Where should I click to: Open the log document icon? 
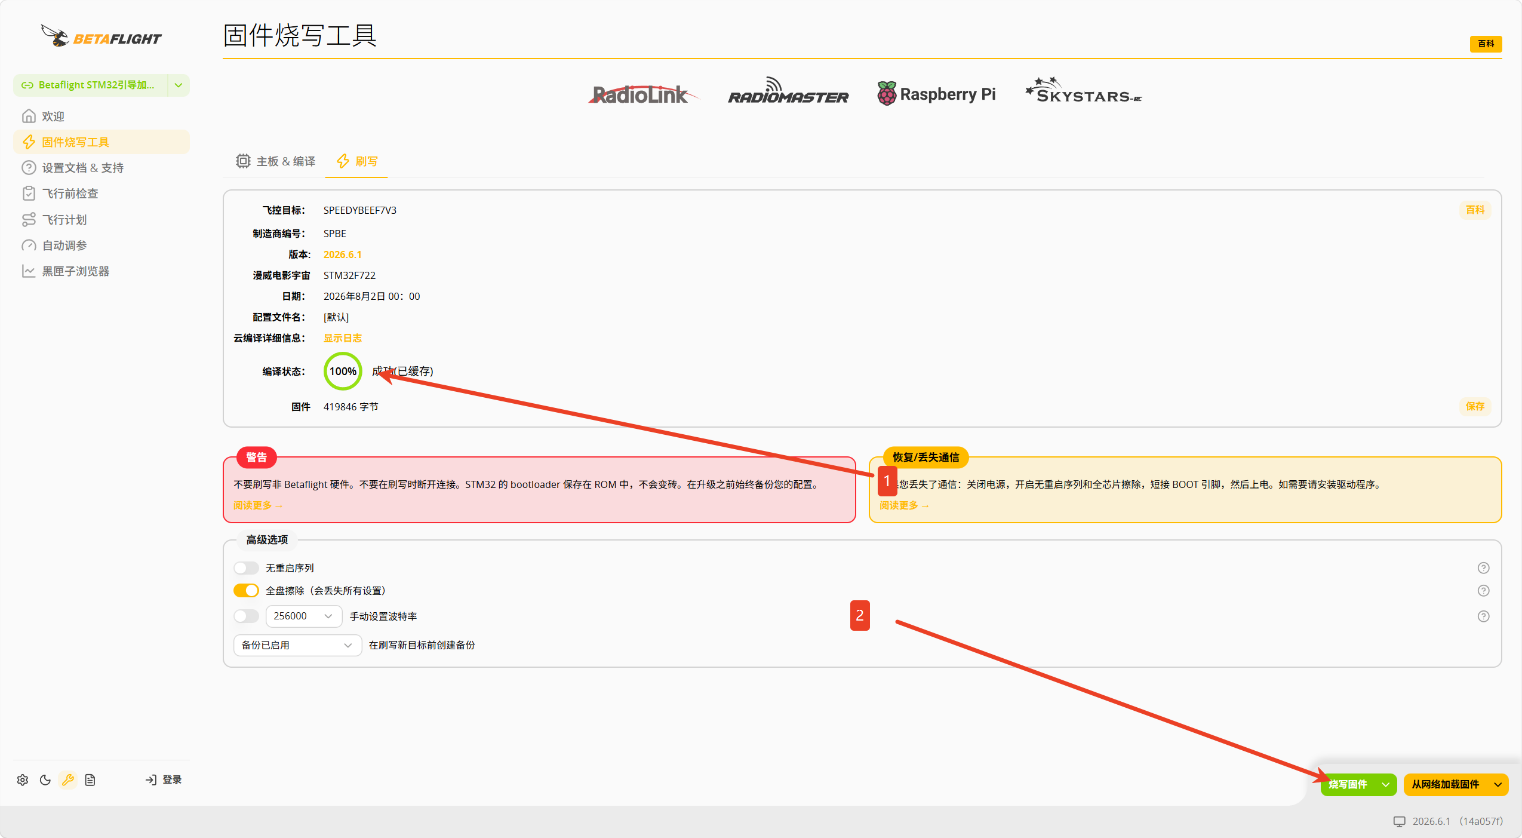point(90,779)
